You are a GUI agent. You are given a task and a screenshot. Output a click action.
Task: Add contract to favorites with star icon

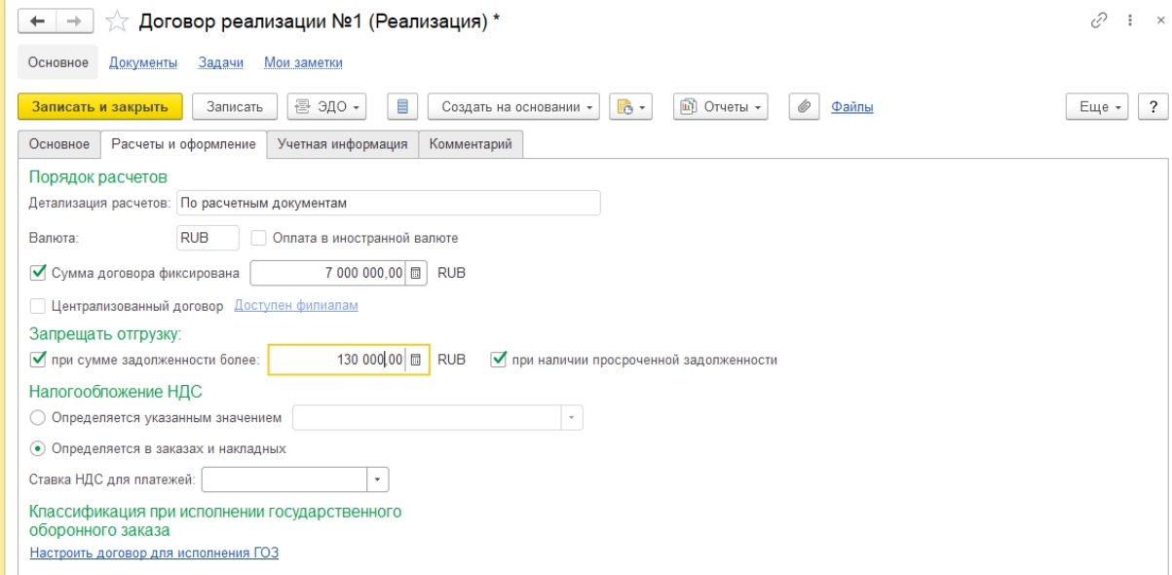pos(116,21)
